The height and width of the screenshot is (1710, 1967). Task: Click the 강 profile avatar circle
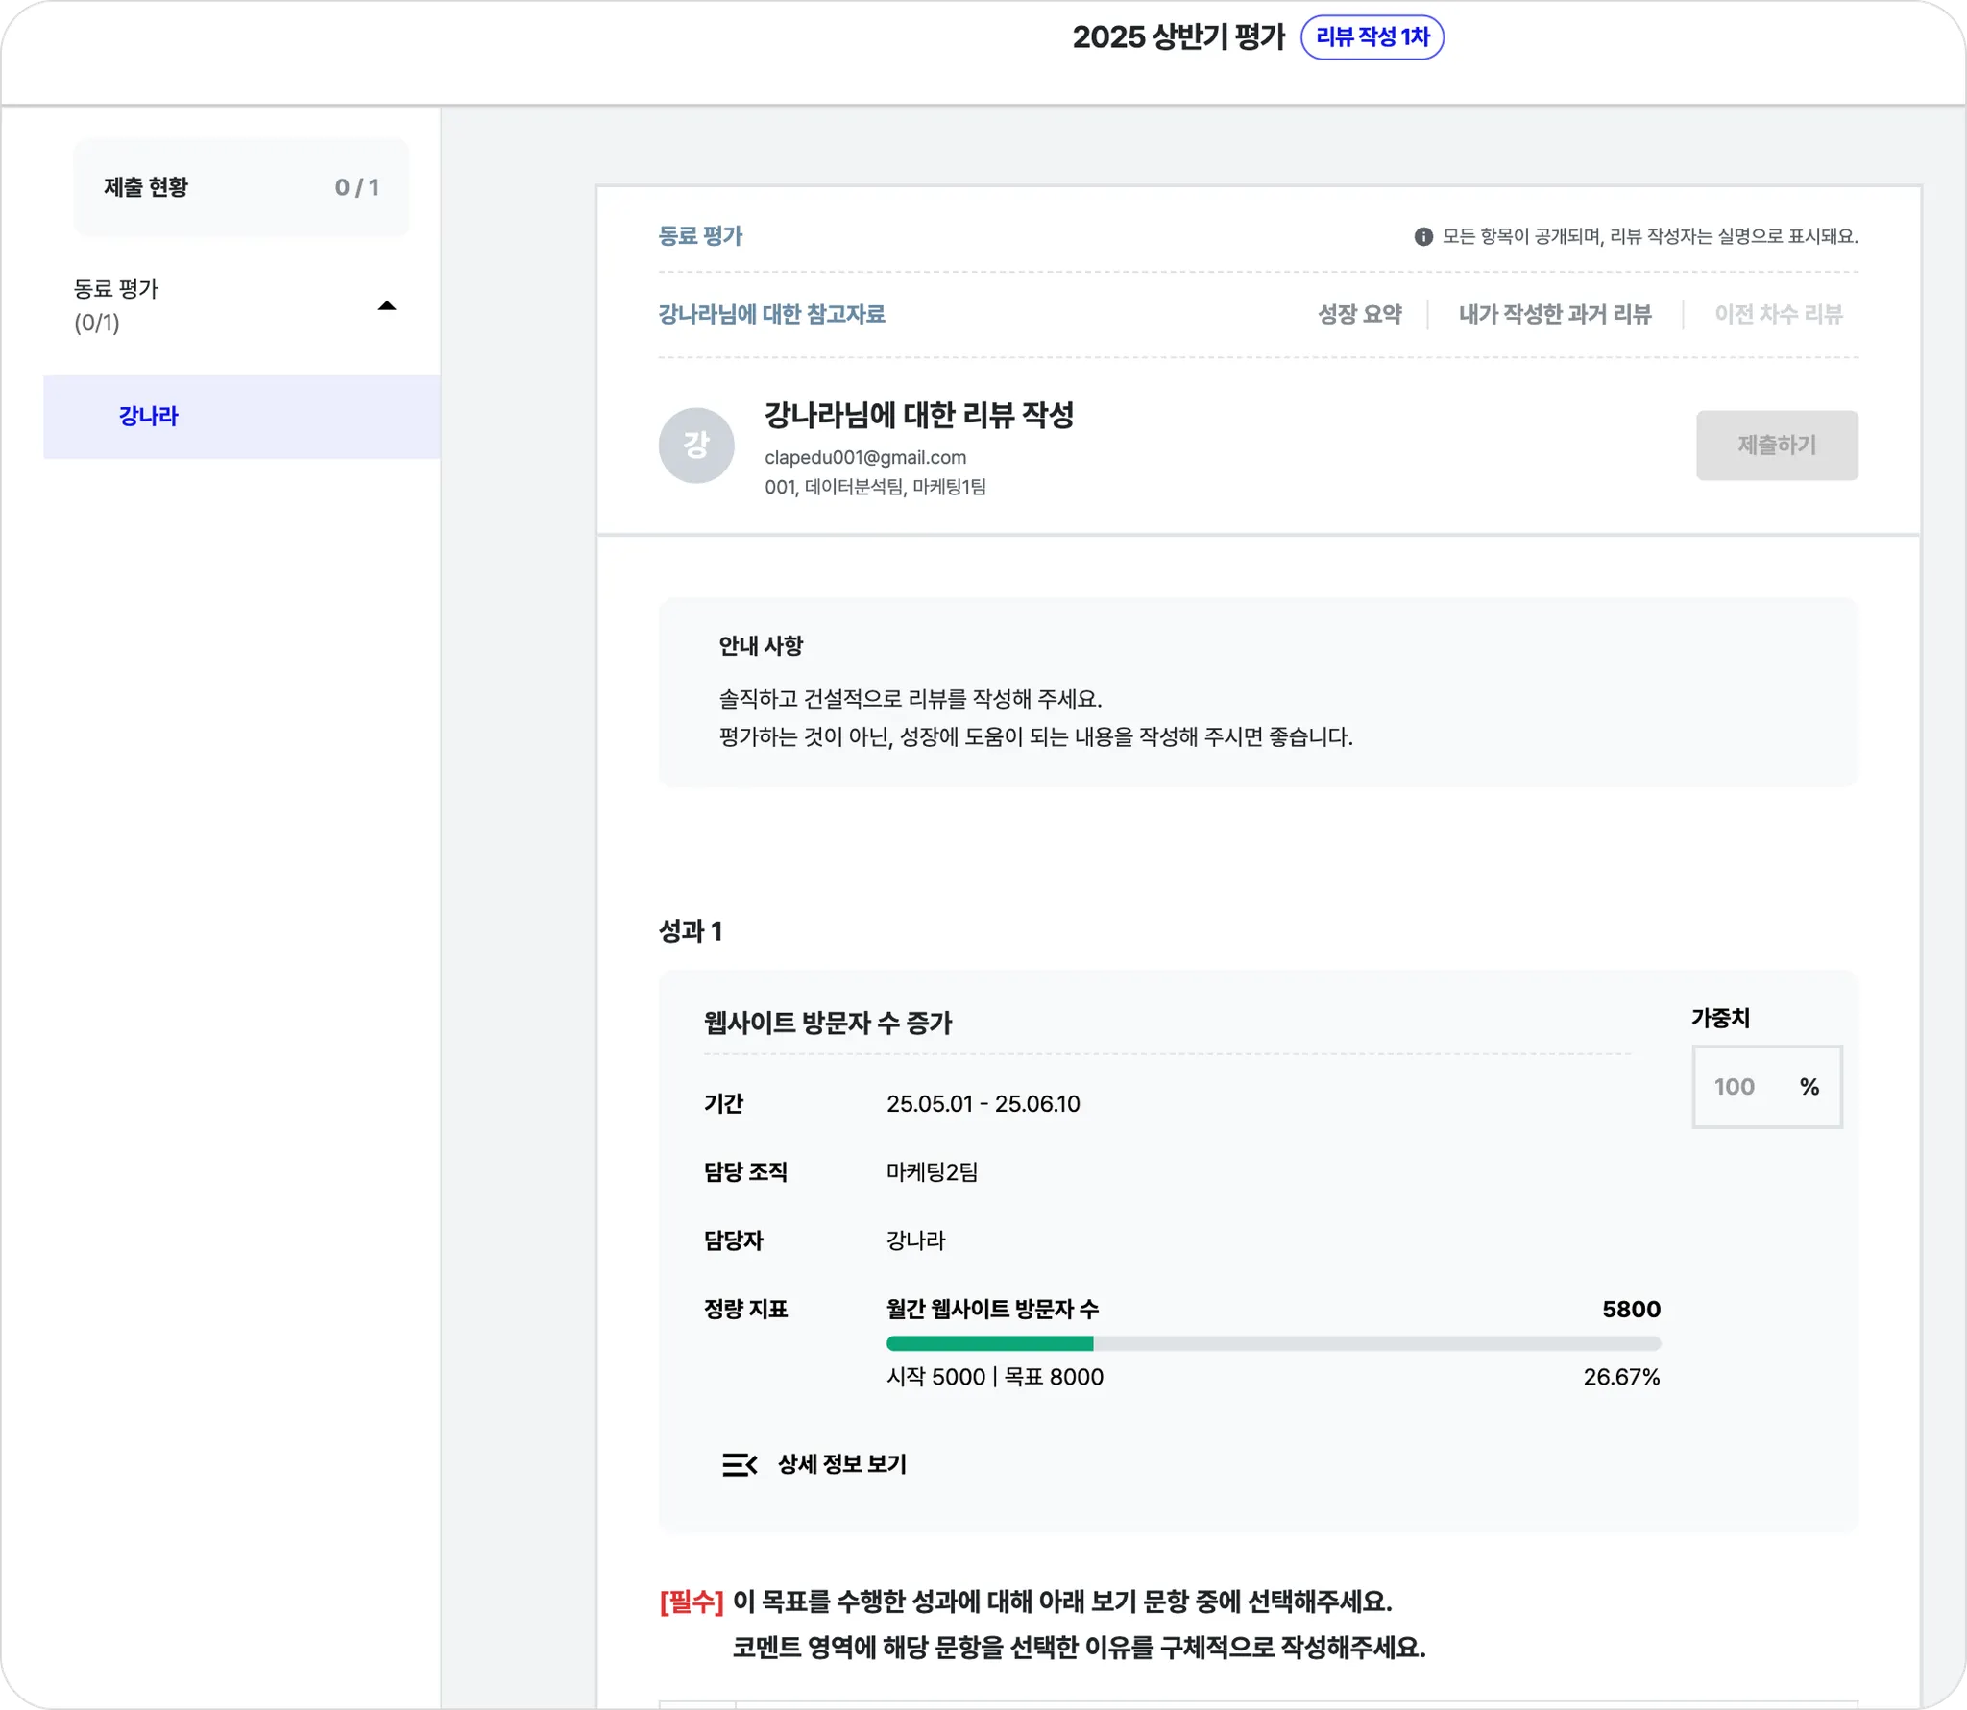click(x=696, y=446)
